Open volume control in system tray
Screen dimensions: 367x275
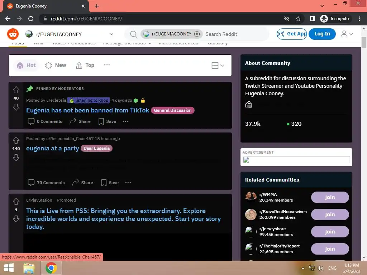320,268
